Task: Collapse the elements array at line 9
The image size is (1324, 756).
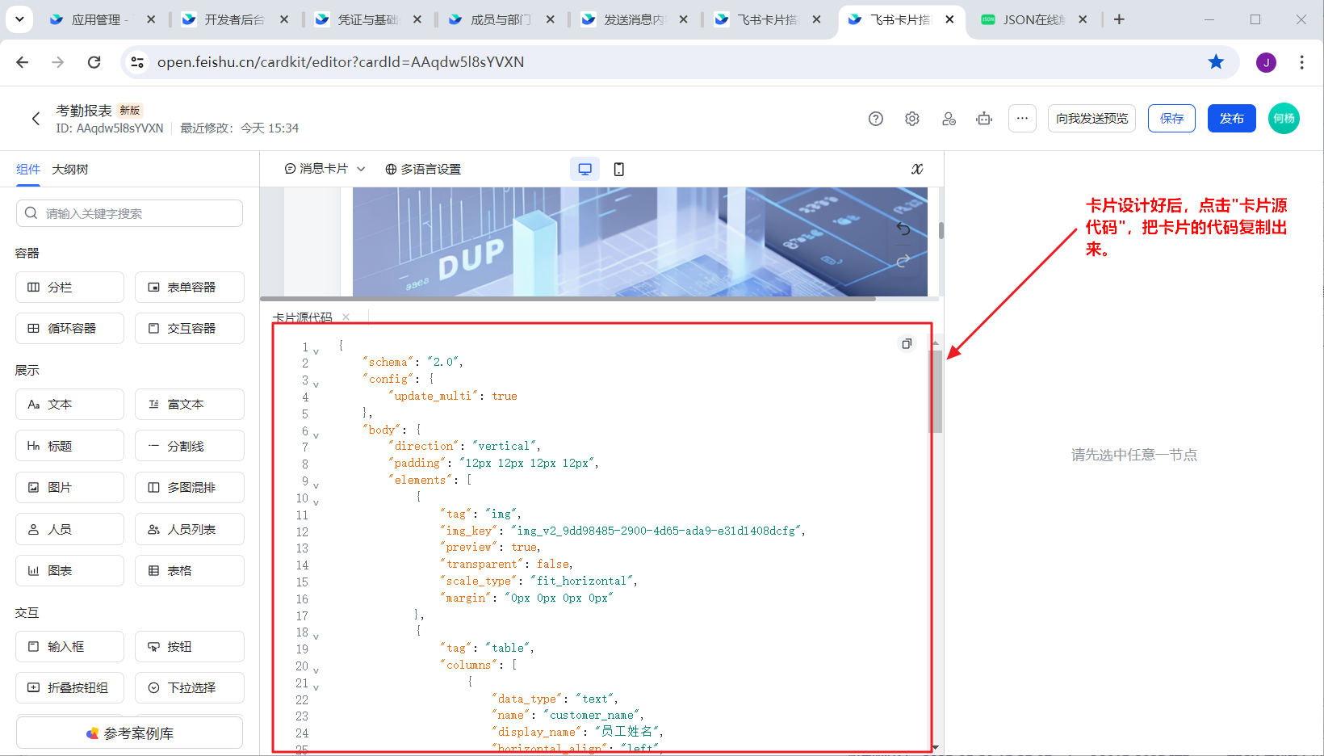Action: [316, 485]
